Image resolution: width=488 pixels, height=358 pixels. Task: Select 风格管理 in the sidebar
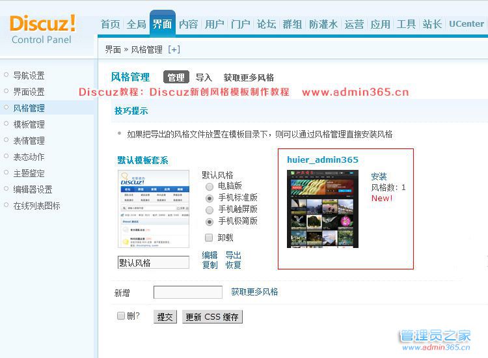[29, 108]
